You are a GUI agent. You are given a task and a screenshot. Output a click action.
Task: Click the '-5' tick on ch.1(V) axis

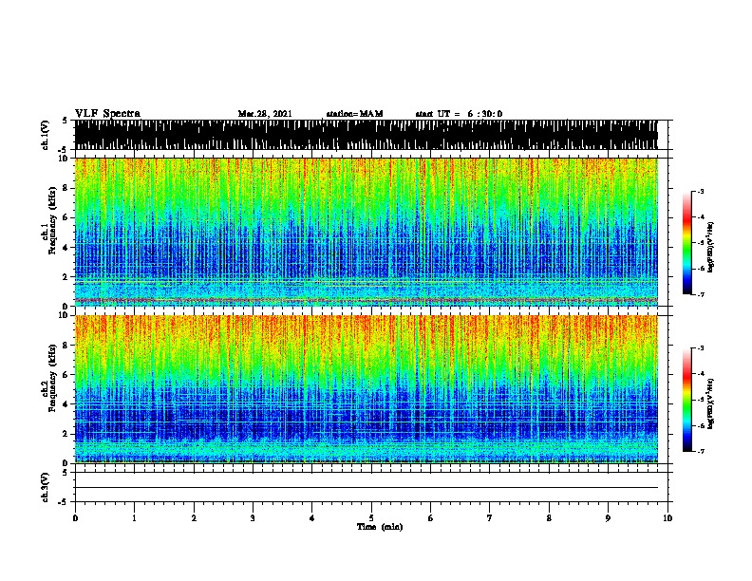(x=64, y=150)
